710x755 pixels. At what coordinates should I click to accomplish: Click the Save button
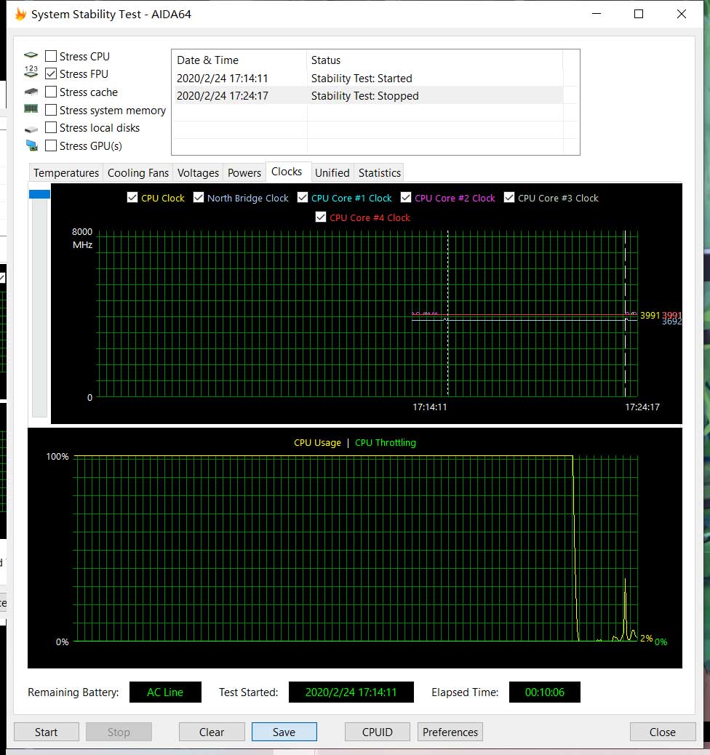point(284,732)
